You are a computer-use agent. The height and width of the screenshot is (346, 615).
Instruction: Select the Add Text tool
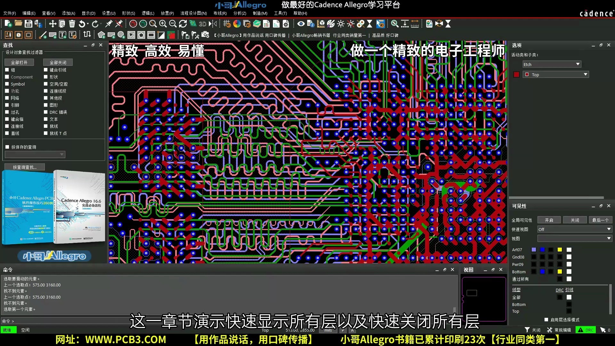coord(63,35)
